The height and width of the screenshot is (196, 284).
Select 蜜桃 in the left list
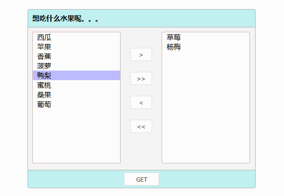[44, 85]
